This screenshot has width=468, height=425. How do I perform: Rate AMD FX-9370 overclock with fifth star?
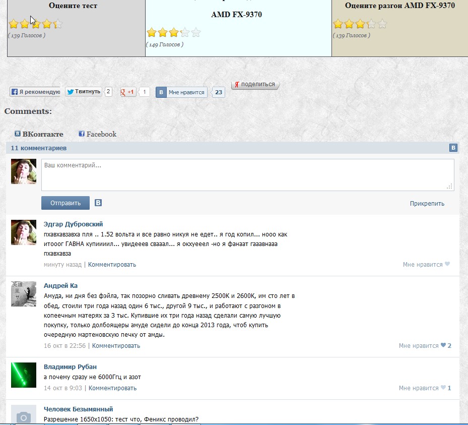[382, 24]
